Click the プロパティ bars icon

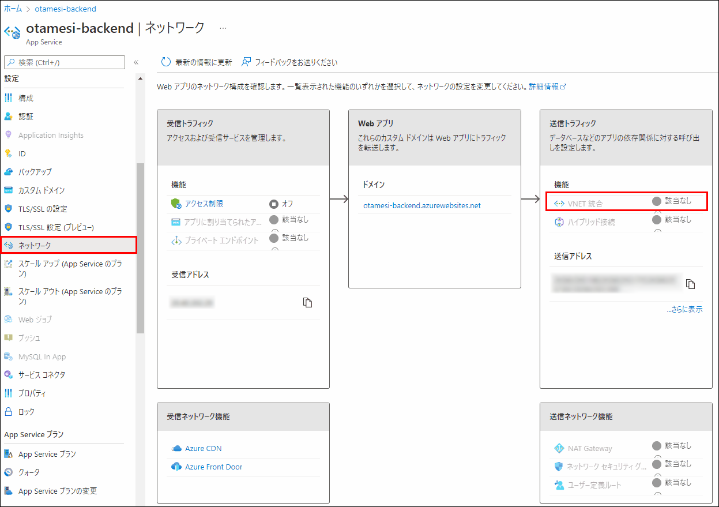[x=8, y=393]
